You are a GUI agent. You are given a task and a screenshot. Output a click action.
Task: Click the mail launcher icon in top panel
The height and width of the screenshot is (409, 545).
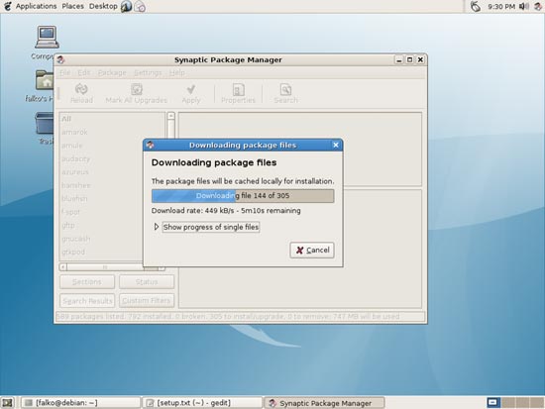pyautogui.click(x=140, y=6)
